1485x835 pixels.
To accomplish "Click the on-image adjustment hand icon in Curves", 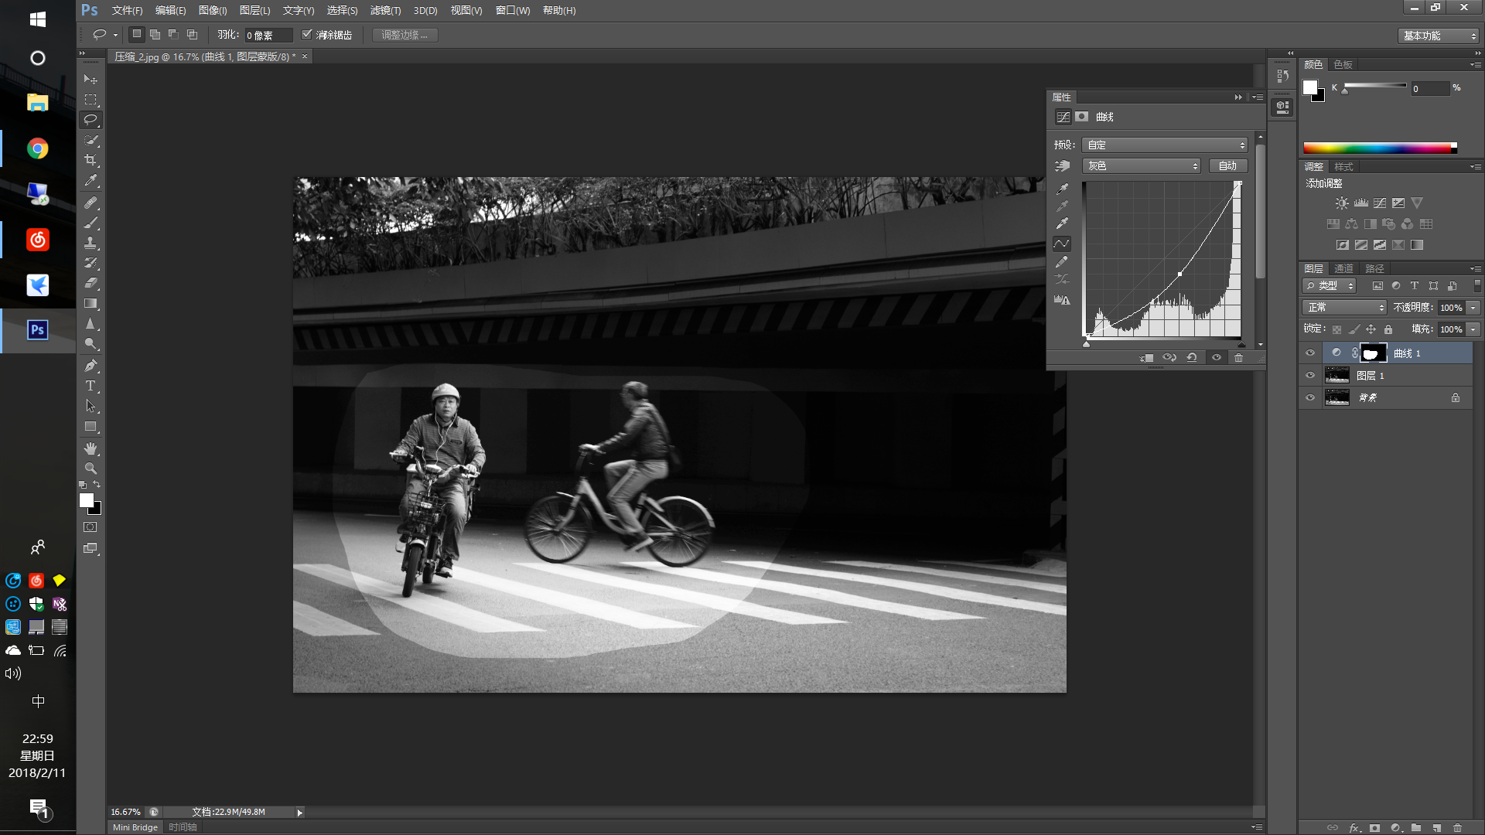I will [x=1062, y=166].
